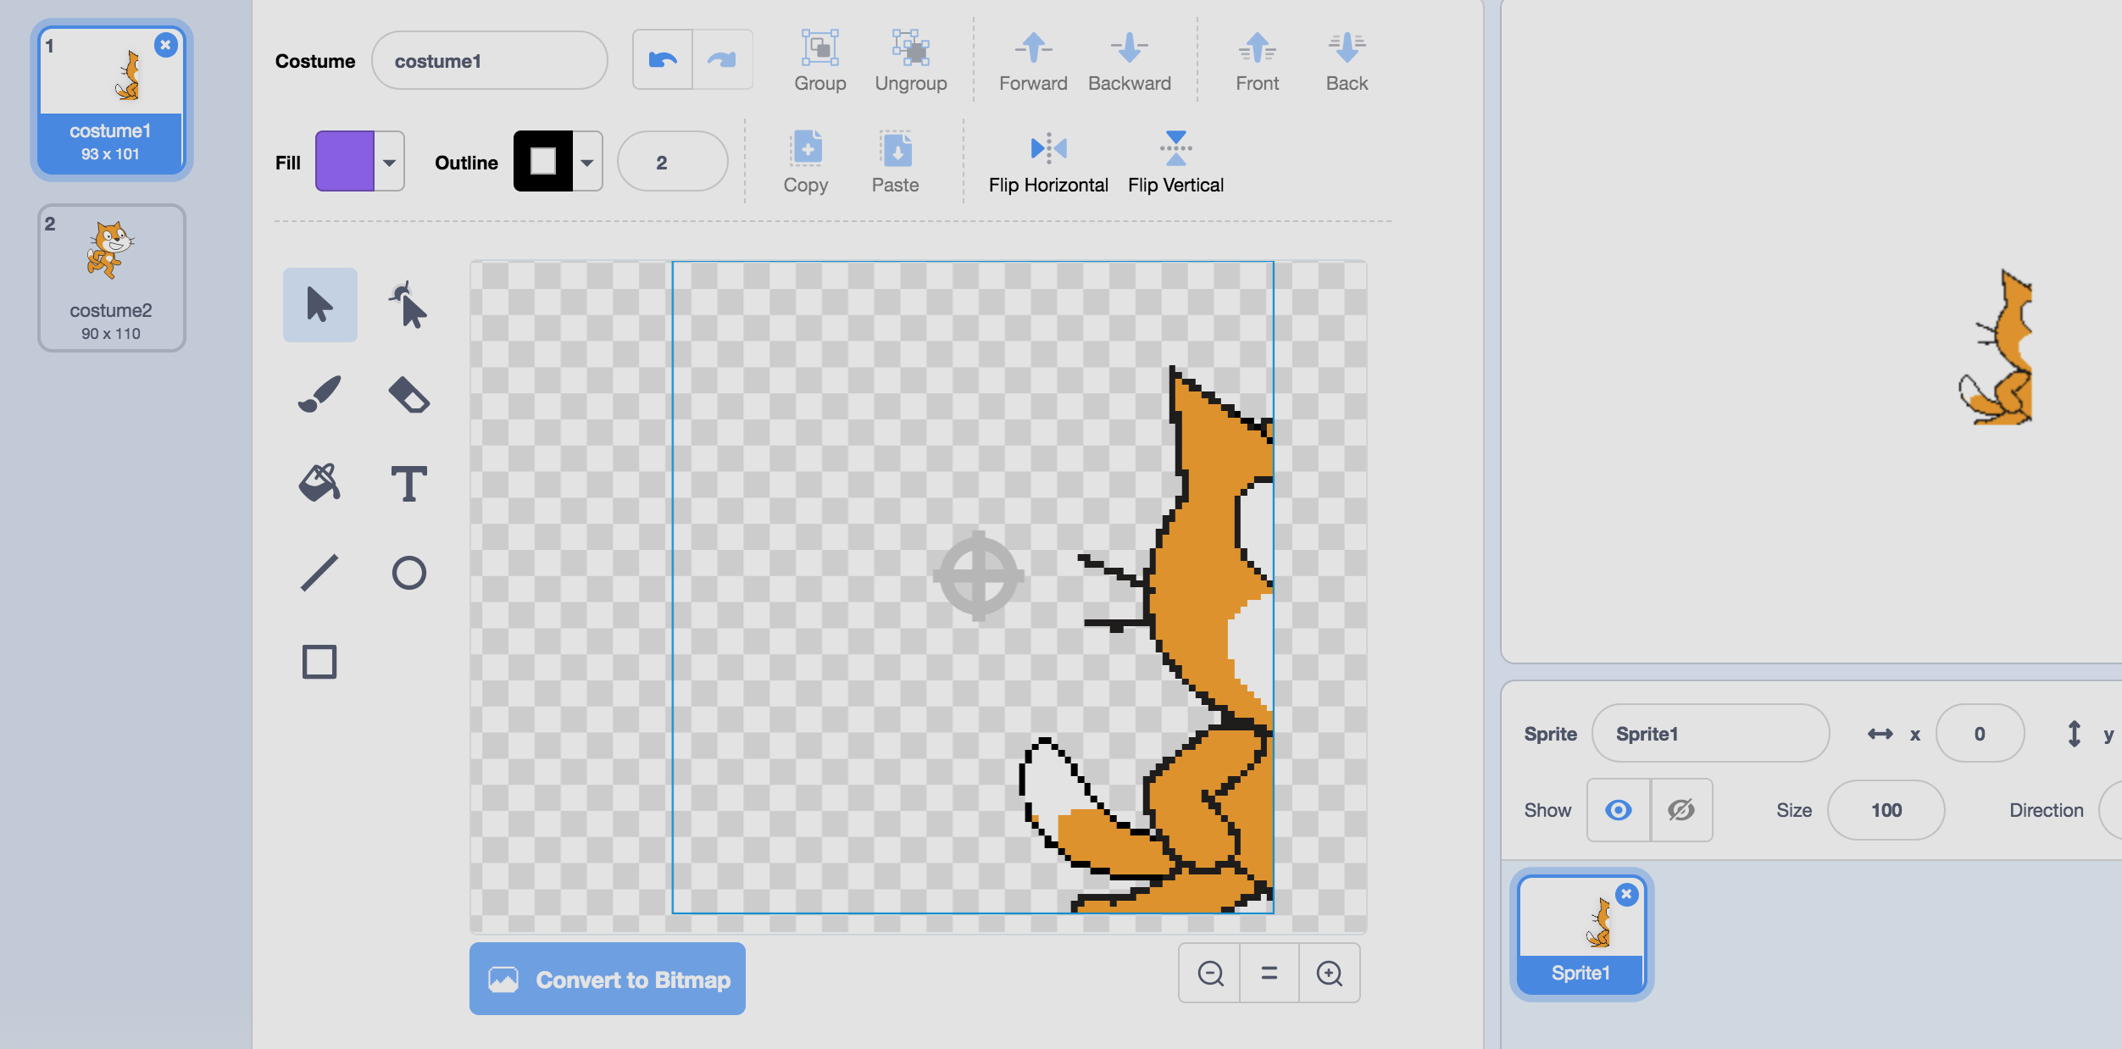Pick the Line tool
The width and height of the screenshot is (2122, 1049).
point(320,572)
